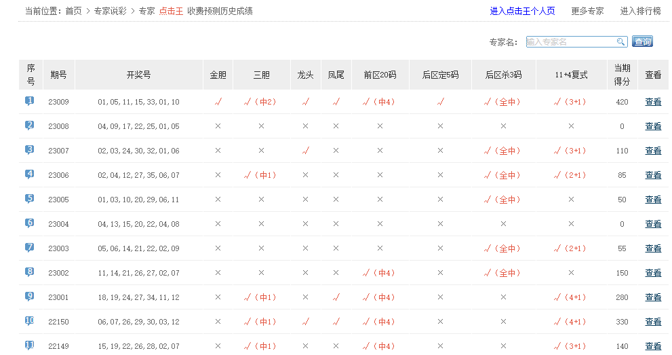The height and width of the screenshot is (355, 672).
Task: Open 进入点击王个人页 link
Action: tap(522, 11)
